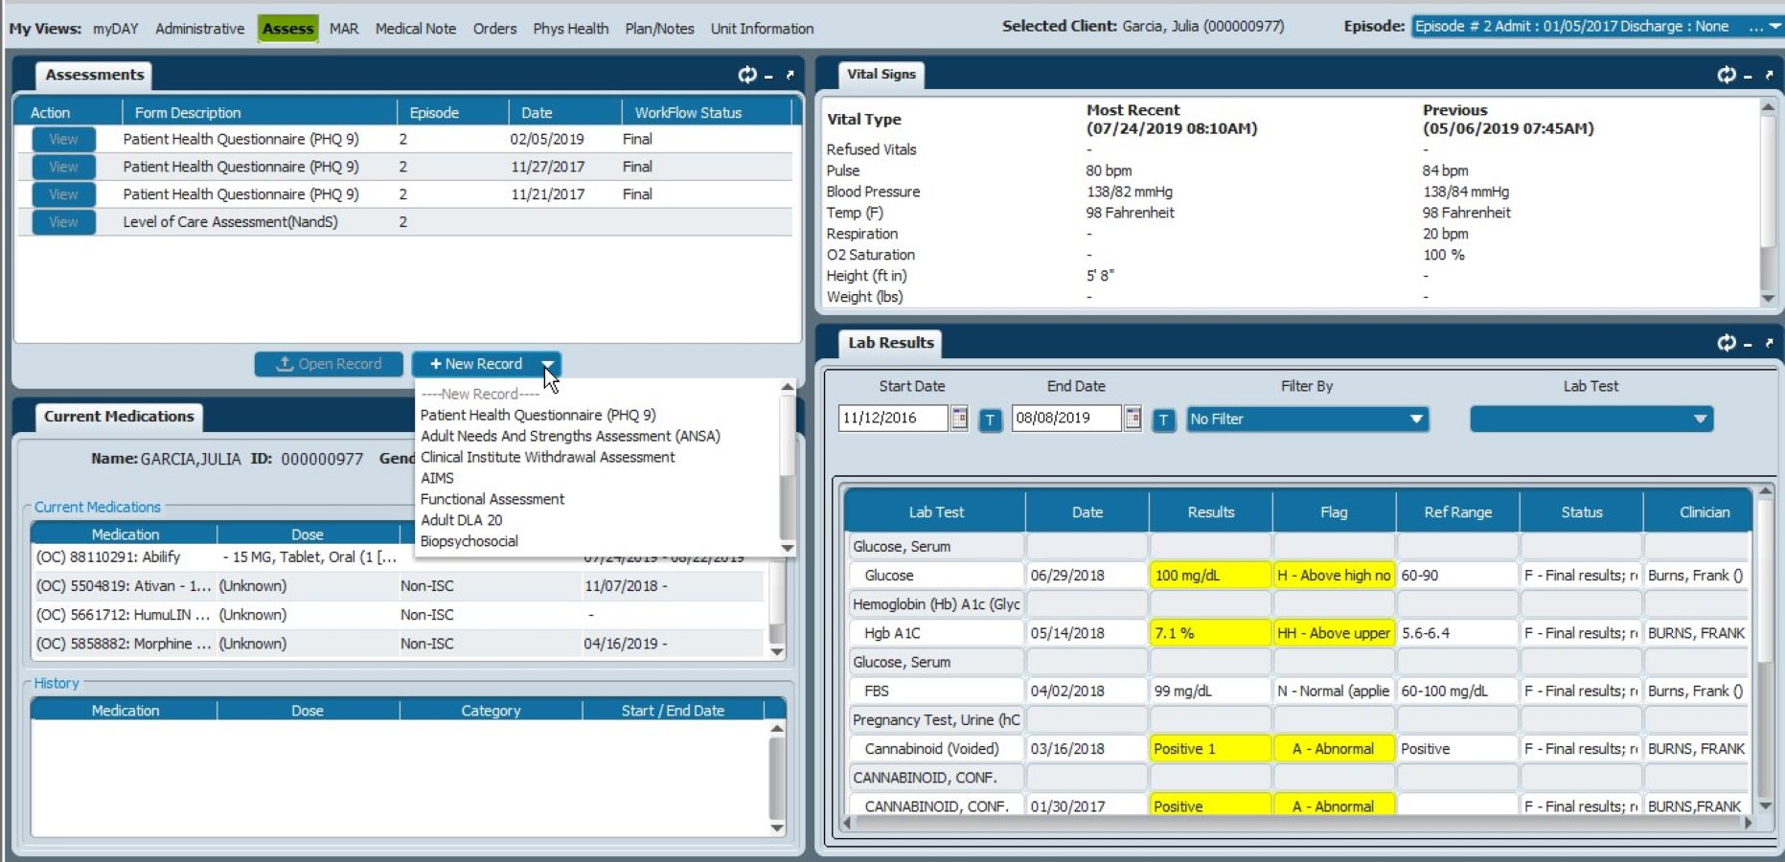Minimize the Lab Results panel

(1748, 342)
